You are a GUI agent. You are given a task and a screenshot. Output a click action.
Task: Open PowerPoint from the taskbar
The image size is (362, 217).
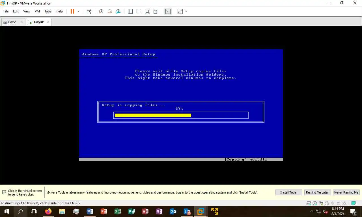104,211
